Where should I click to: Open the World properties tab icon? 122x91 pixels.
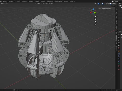[x=119, y=48]
